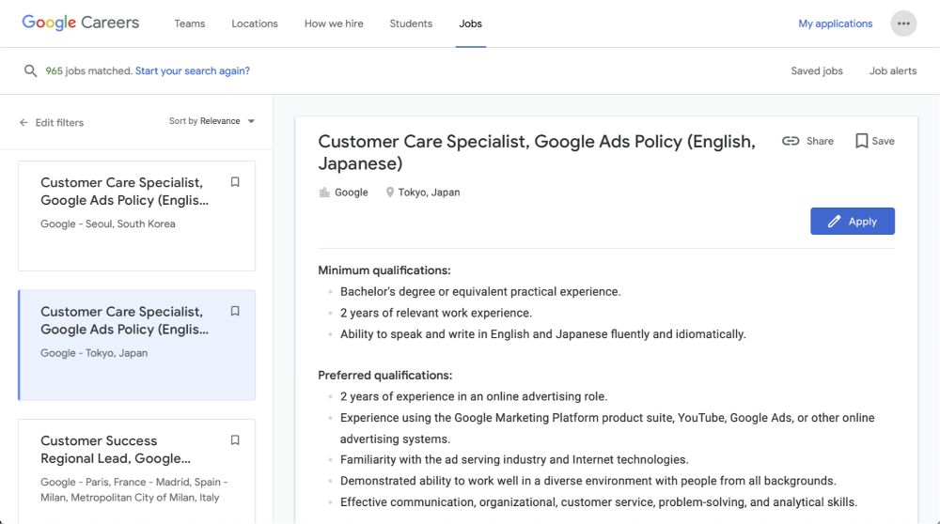Click '2 years of relevant work experience.' line
Screen dimensions: 940x524
click(436, 313)
